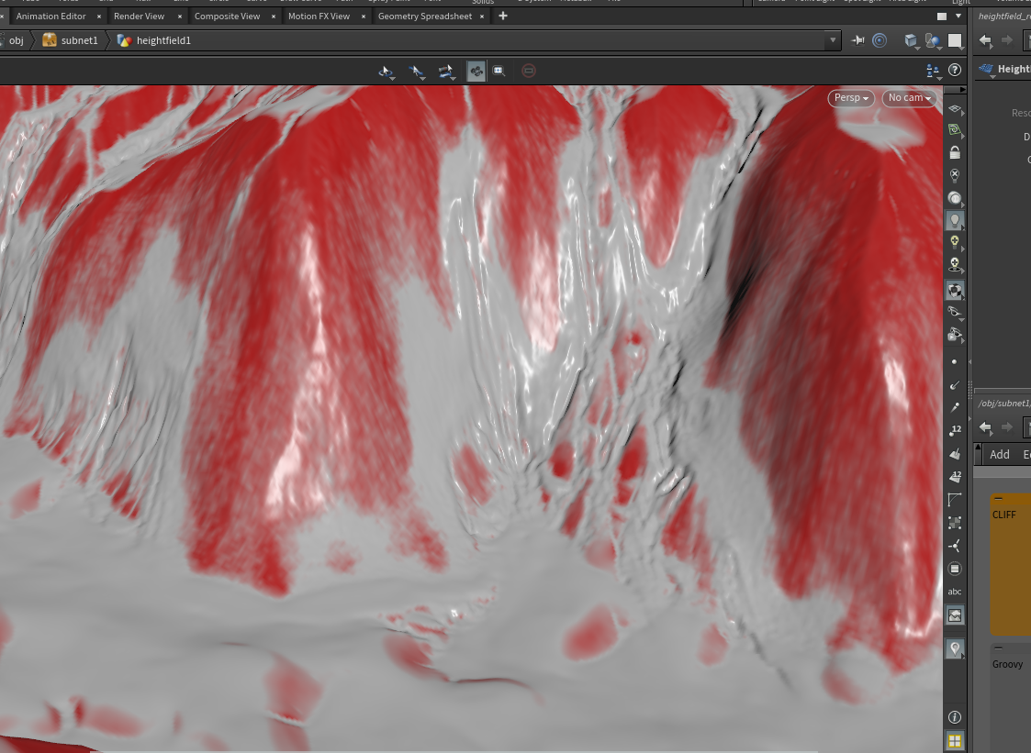
Task: Toggle display vertex markers icon
Action: tap(955, 523)
